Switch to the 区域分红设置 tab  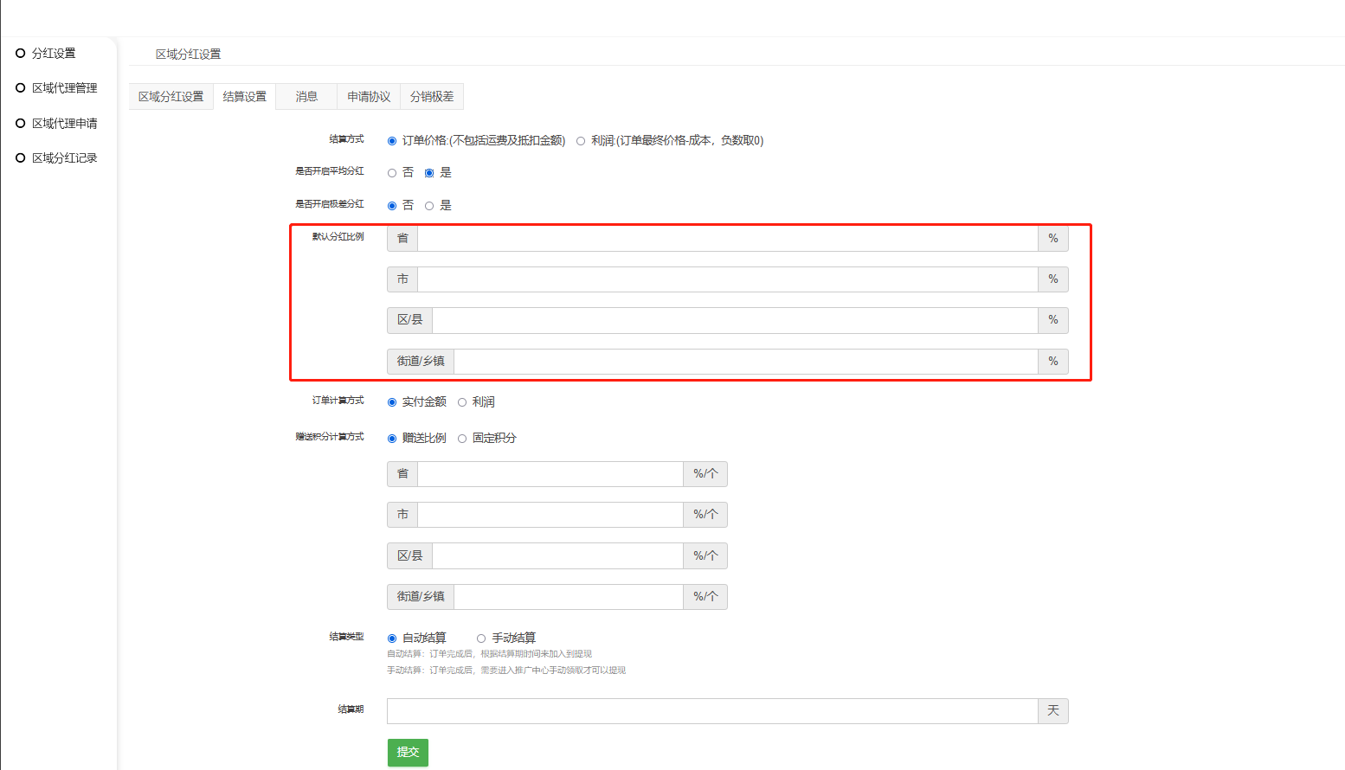coord(171,97)
